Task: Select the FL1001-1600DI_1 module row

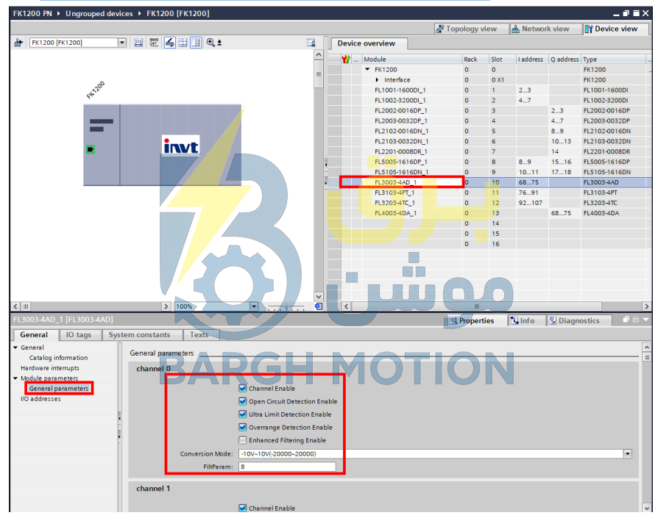Action: pyautogui.click(x=489, y=90)
